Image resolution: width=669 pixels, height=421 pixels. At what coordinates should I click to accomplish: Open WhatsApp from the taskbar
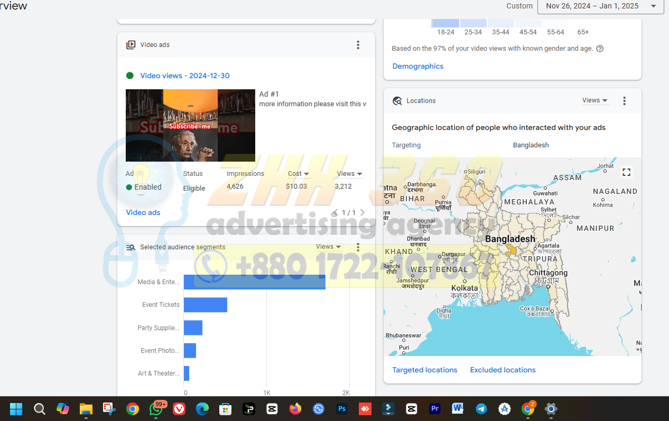[x=157, y=408]
